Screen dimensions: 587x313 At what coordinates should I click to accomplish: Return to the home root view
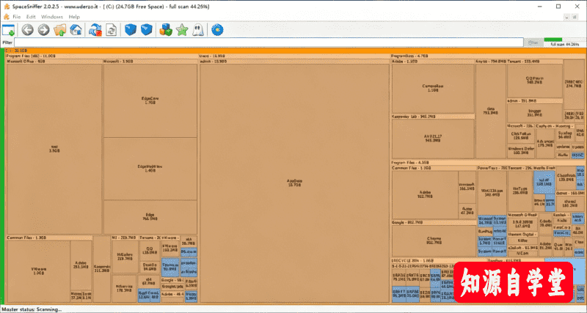[76, 30]
